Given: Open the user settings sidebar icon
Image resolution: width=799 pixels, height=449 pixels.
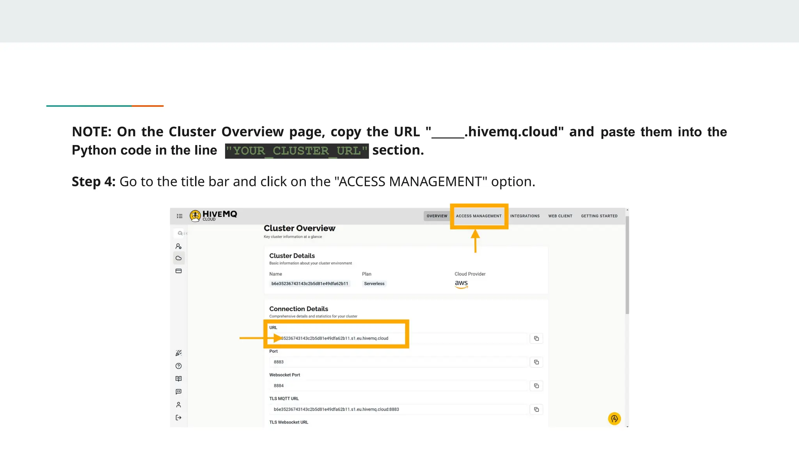Looking at the screenshot, I should pyautogui.click(x=179, y=246).
